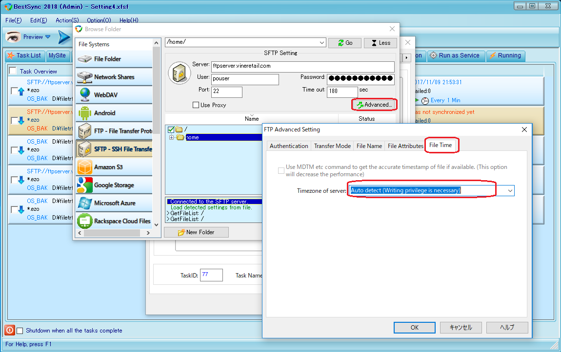Click the Port number field
Image resolution: width=561 pixels, height=352 pixels.
pyautogui.click(x=226, y=92)
